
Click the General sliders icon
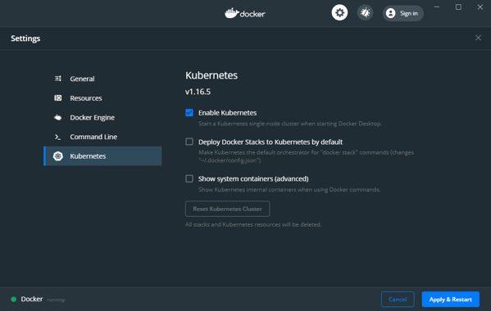(58, 79)
